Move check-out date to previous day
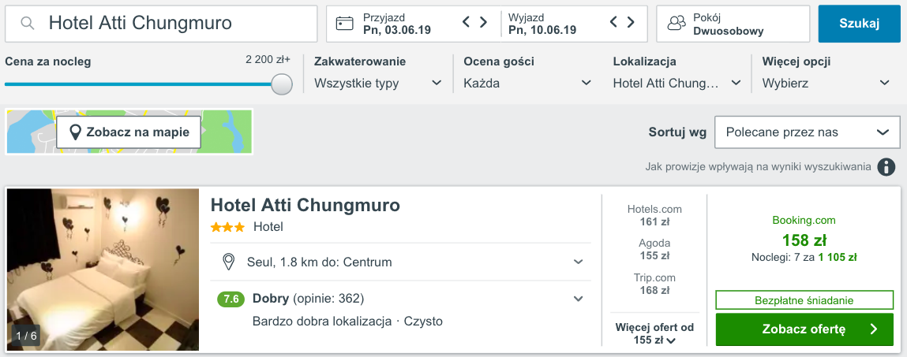This screenshot has height=357, width=907. coord(613,22)
